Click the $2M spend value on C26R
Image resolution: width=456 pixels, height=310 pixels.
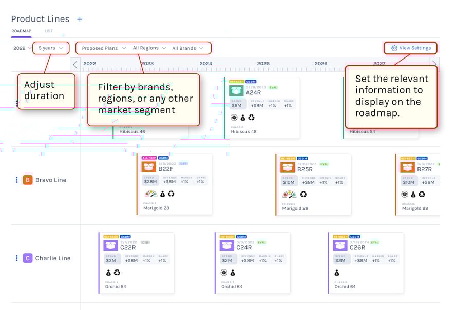click(x=340, y=260)
